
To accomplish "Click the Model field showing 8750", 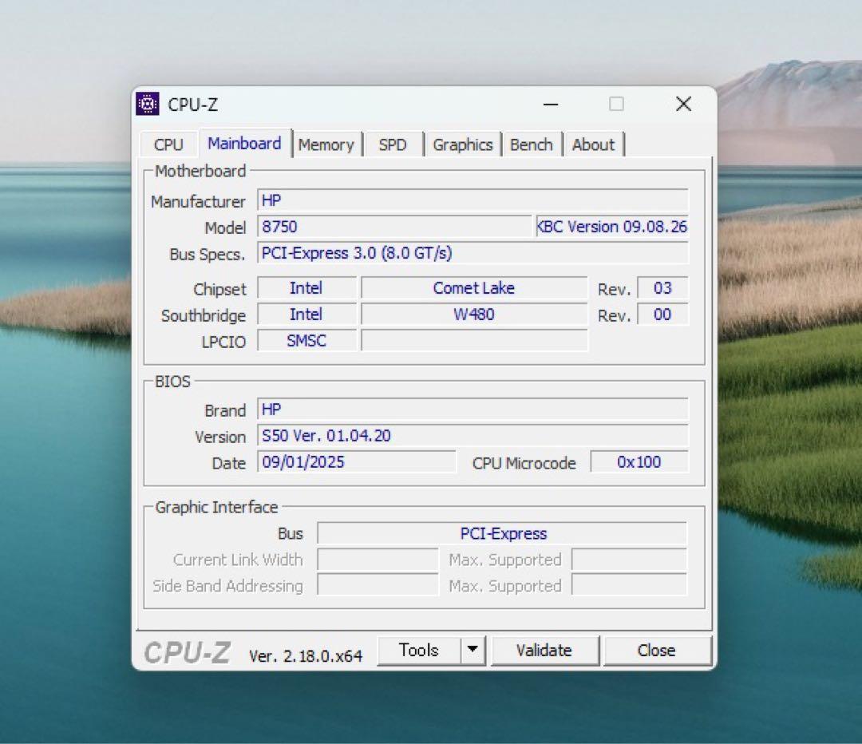I will tap(395, 227).
